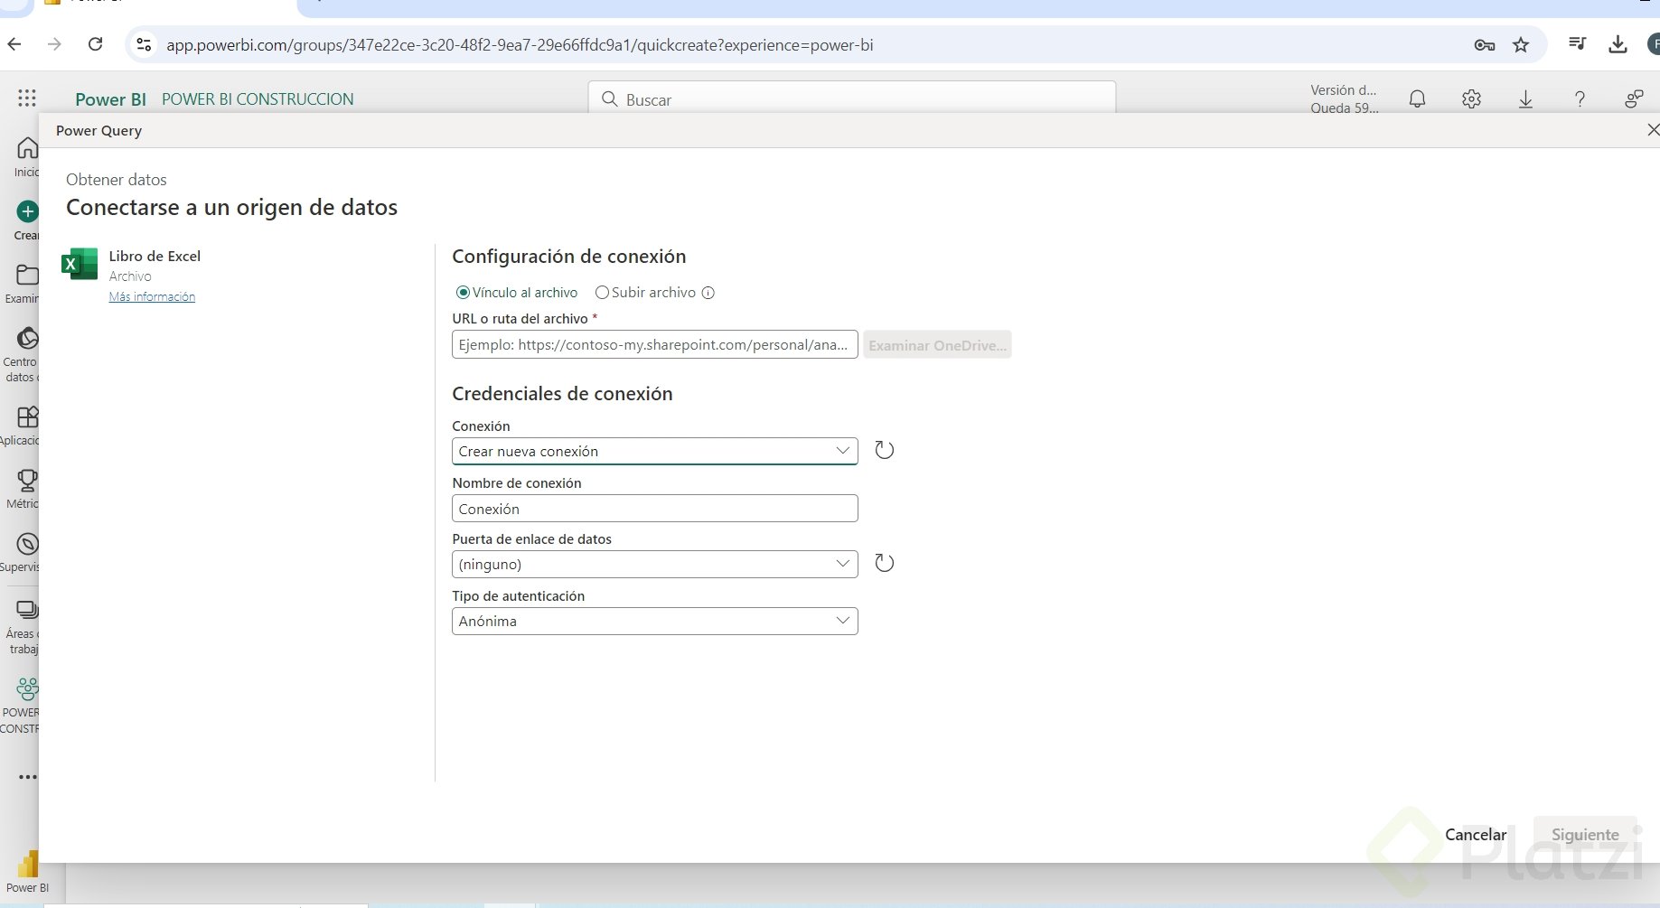Screen dimensions: 1660x908
Task: Open the Métricas trophy icon
Action: coord(28,480)
